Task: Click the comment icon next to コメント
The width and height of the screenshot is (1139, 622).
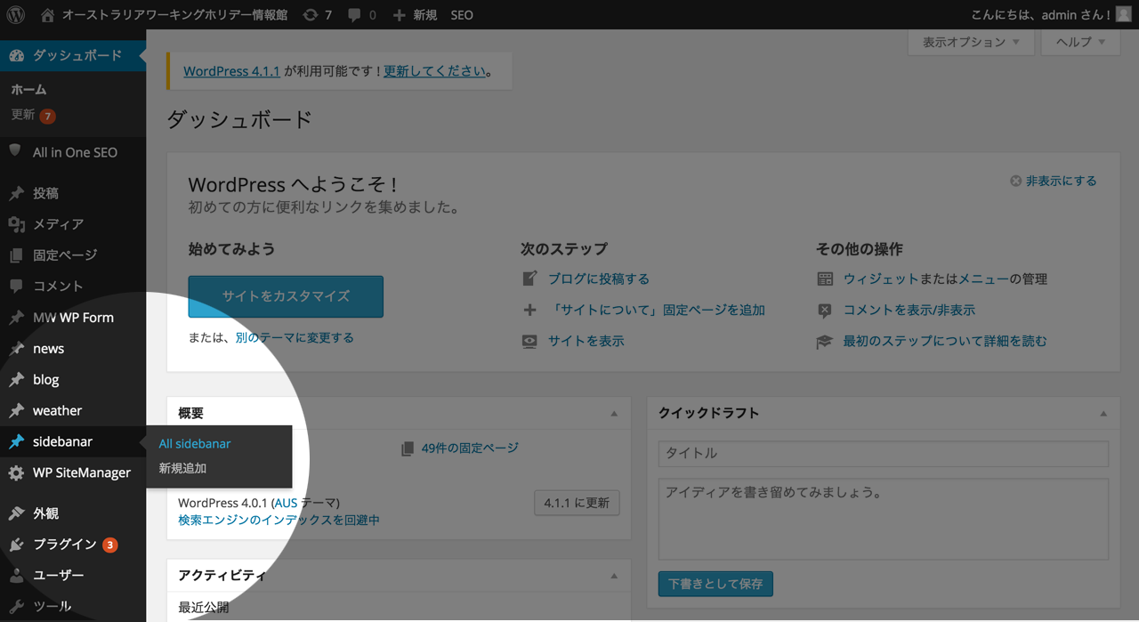Action: coord(16,287)
